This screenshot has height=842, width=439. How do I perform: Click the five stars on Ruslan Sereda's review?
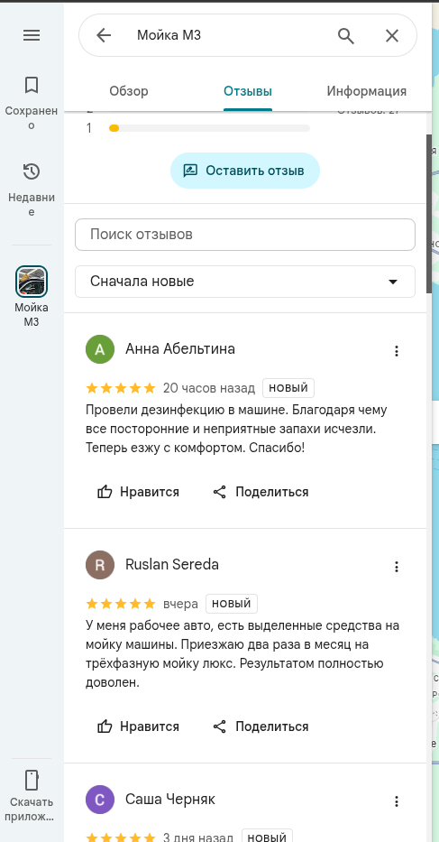(121, 604)
